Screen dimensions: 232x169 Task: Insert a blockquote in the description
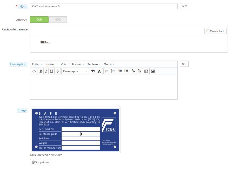(x=93, y=71)
